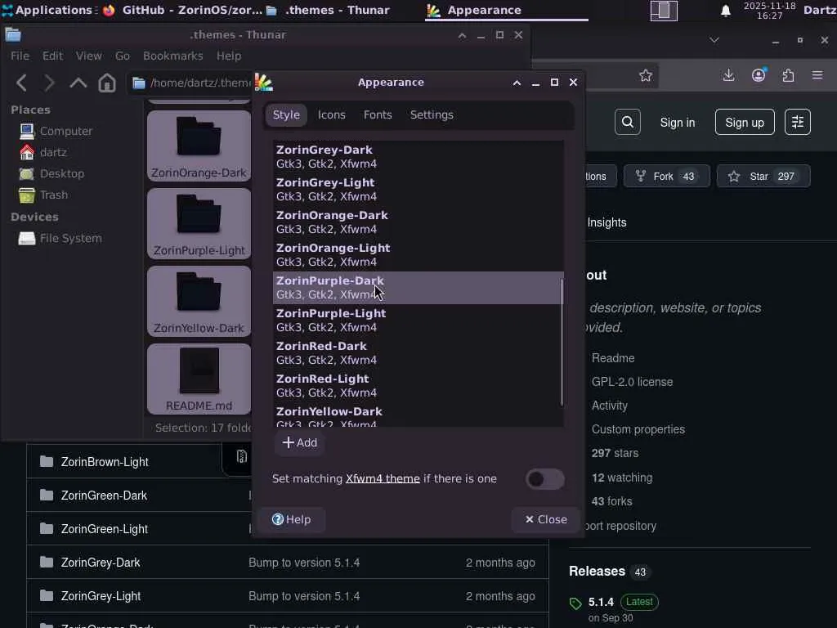Open Thunar Bookmarks menu
Viewport: 837px width, 628px height.
[x=173, y=56]
